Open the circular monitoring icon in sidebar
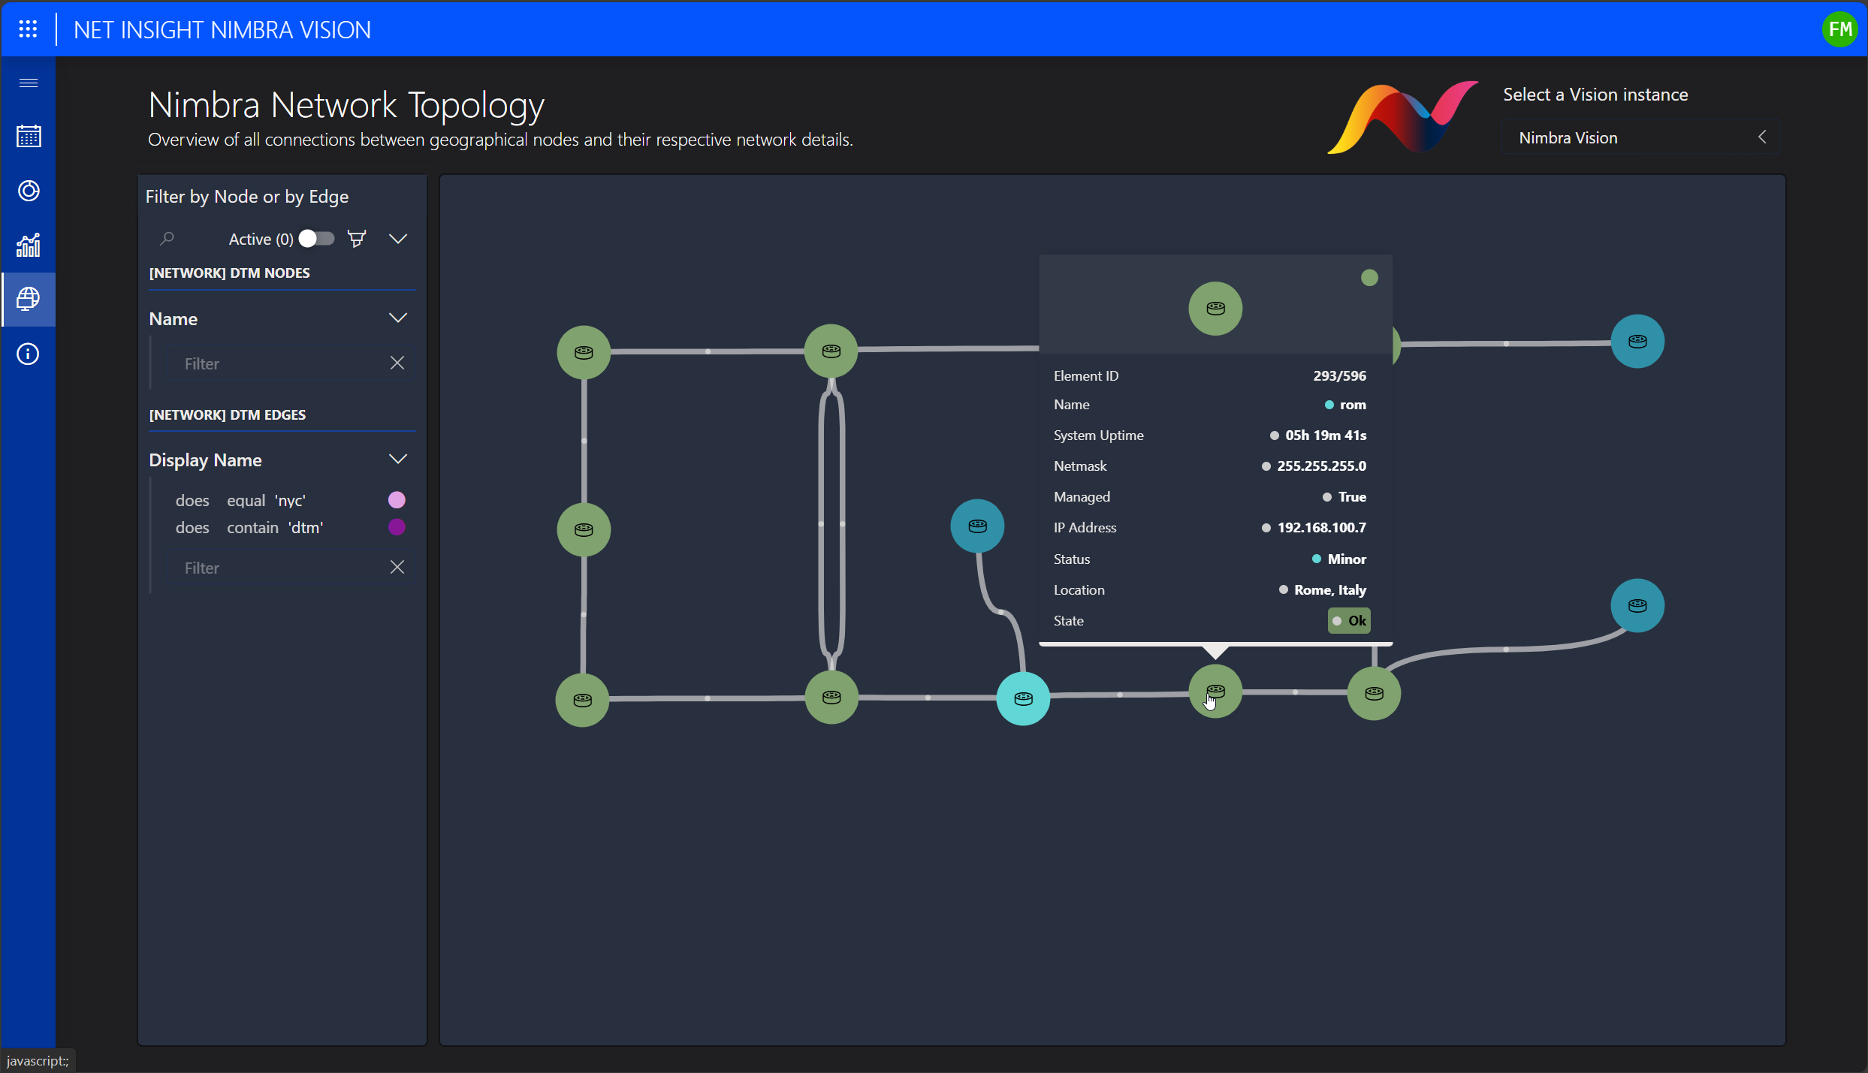The width and height of the screenshot is (1868, 1073). click(x=28, y=191)
